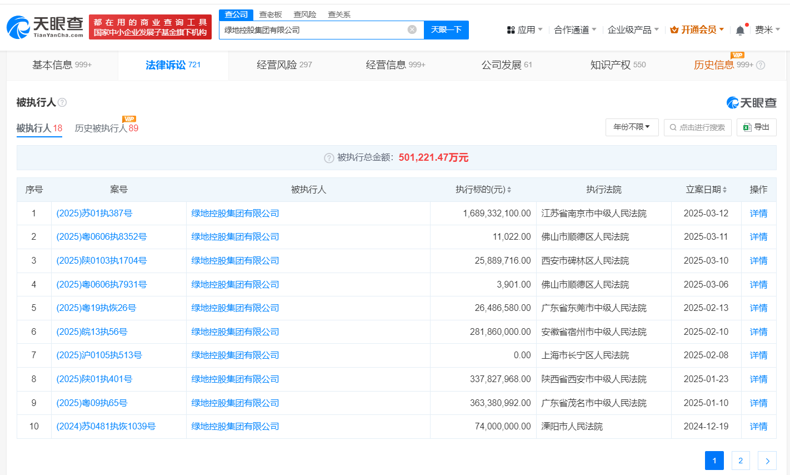
Task: Click 绿地控股集团有限公司 in row 10
Action: point(235,427)
